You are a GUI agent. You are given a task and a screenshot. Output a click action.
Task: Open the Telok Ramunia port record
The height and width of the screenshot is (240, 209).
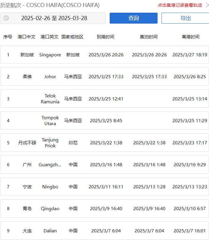104,99
